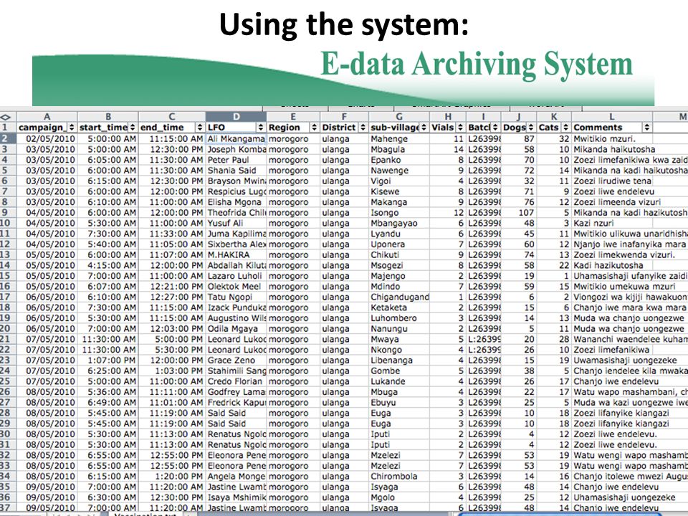
Task: Select highlighted column D header
Action: pos(236,117)
